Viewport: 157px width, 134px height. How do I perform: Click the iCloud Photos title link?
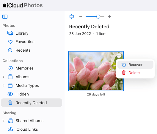(23, 5)
